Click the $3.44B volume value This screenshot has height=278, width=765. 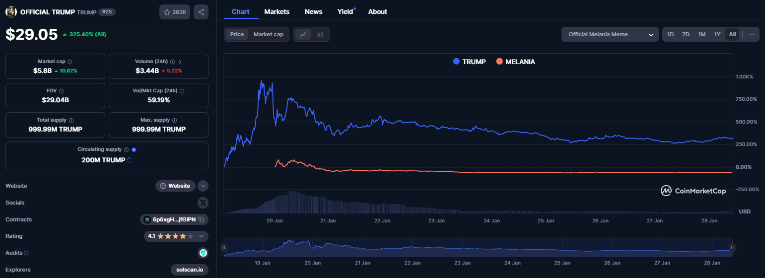click(147, 71)
